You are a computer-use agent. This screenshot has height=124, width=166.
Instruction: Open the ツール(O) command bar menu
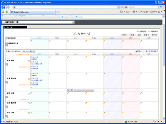[156, 12]
